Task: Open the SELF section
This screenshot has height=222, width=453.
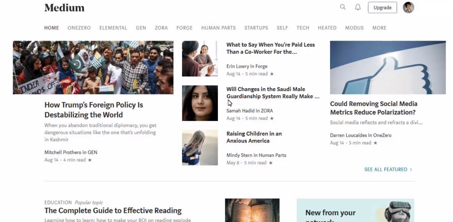Action: pos(282,28)
